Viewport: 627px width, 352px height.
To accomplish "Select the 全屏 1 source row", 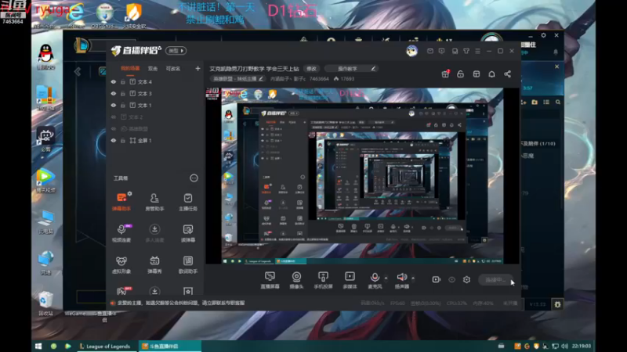I will (x=155, y=141).
